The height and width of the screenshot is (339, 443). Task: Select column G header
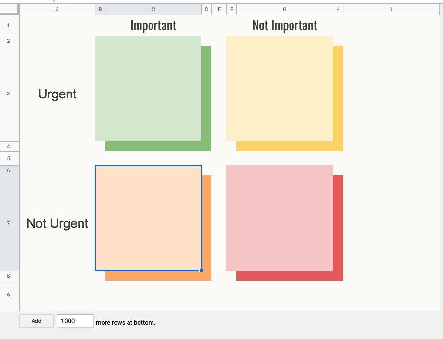[285, 9]
